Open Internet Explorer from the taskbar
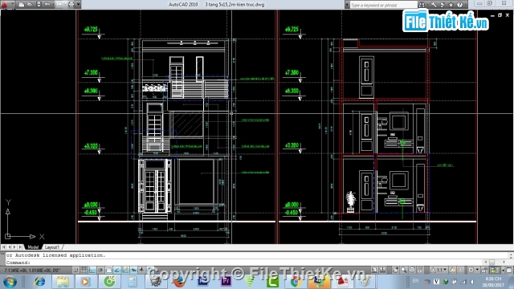The width and height of the screenshot is (514, 289). [39, 282]
